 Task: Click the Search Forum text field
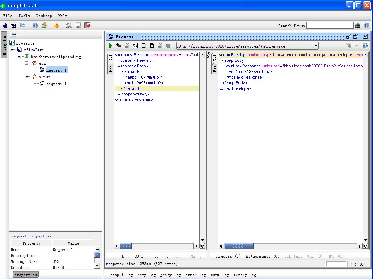tap(330, 26)
